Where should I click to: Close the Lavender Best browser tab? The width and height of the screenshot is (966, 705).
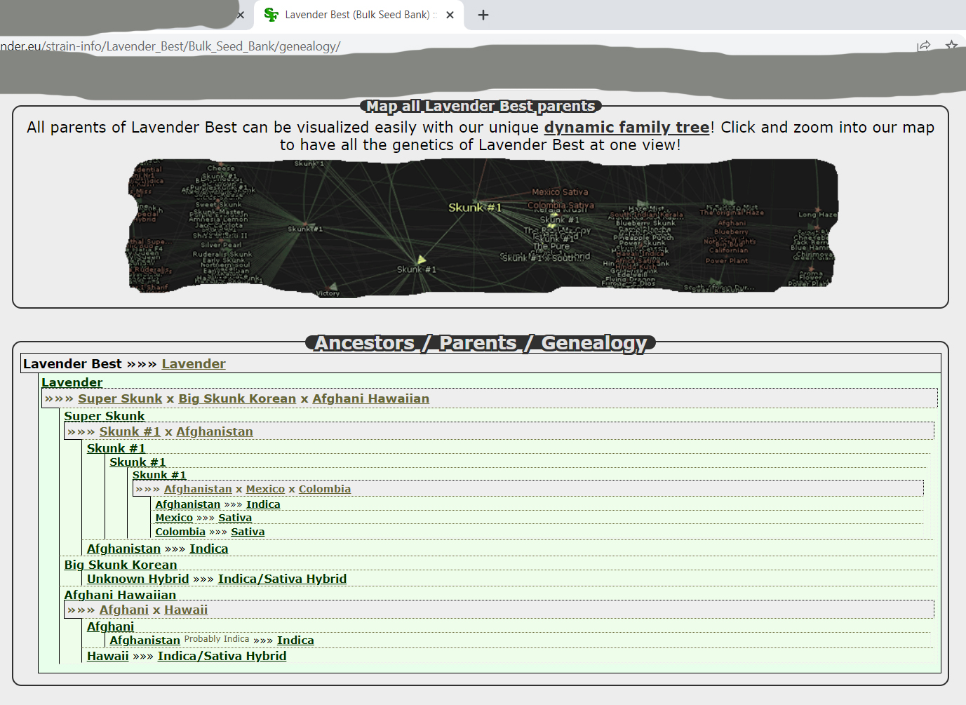click(x=450, y=15)
